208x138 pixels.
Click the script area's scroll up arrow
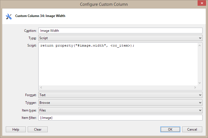point(200,45)
